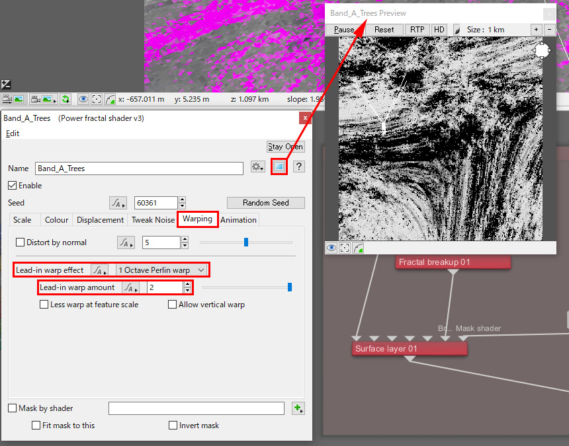Viewport: 569px width, 446px height.
Task: Open the Lead-in warp effect dropdown
Action: coord(161,270)
